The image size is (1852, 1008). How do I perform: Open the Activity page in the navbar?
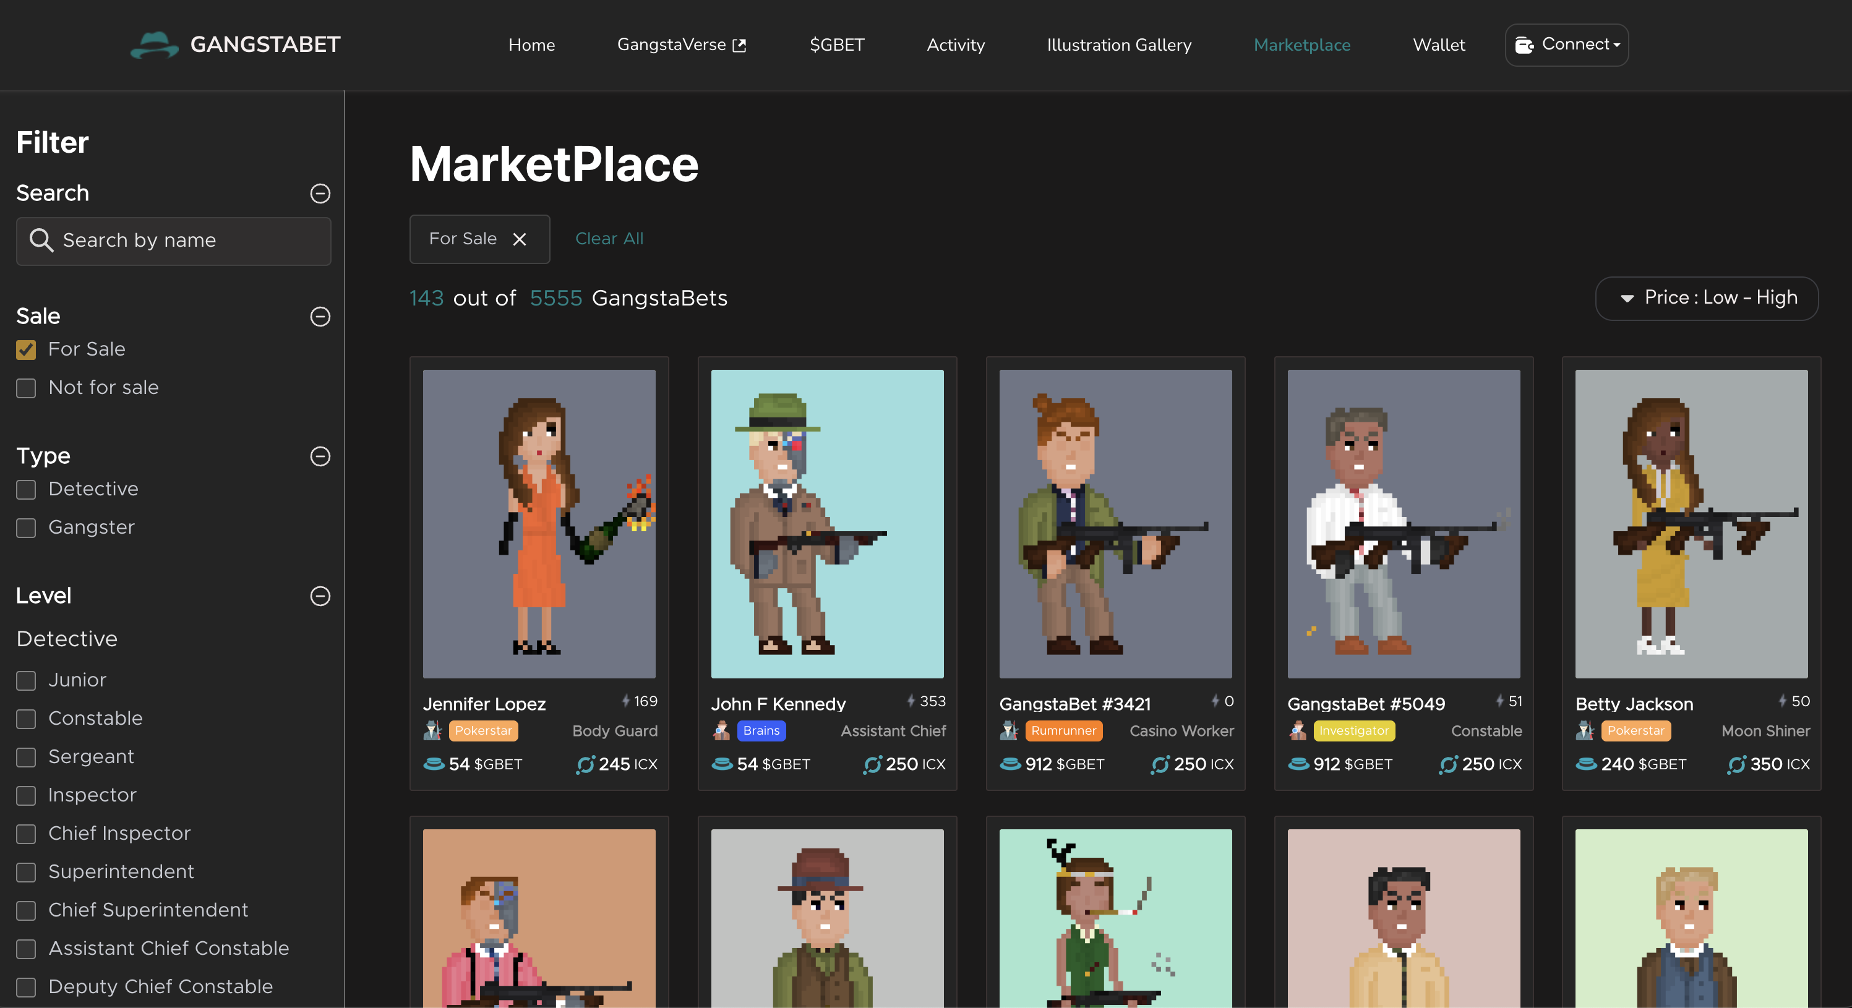[956, 45]
